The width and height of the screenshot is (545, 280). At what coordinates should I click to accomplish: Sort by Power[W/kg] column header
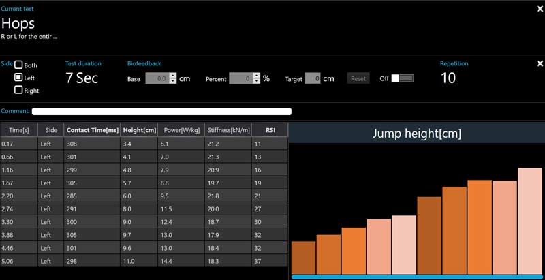pos(181,130)
